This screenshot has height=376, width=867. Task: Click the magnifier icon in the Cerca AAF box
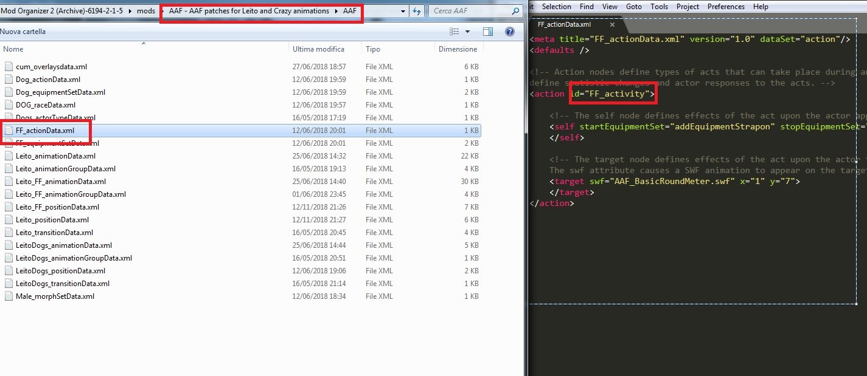tap(515, 11)
